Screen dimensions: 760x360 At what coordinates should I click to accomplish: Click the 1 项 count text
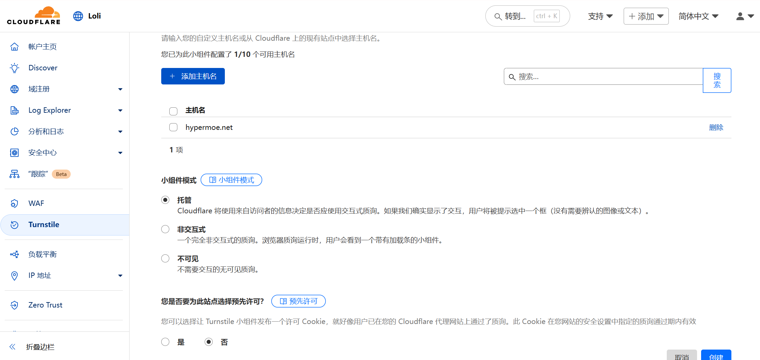pyautogui.click(x=176, y=149)
